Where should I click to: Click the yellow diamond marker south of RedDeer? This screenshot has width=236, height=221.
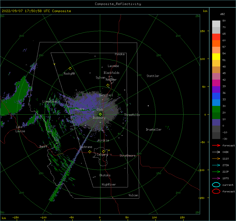point(108,85)
